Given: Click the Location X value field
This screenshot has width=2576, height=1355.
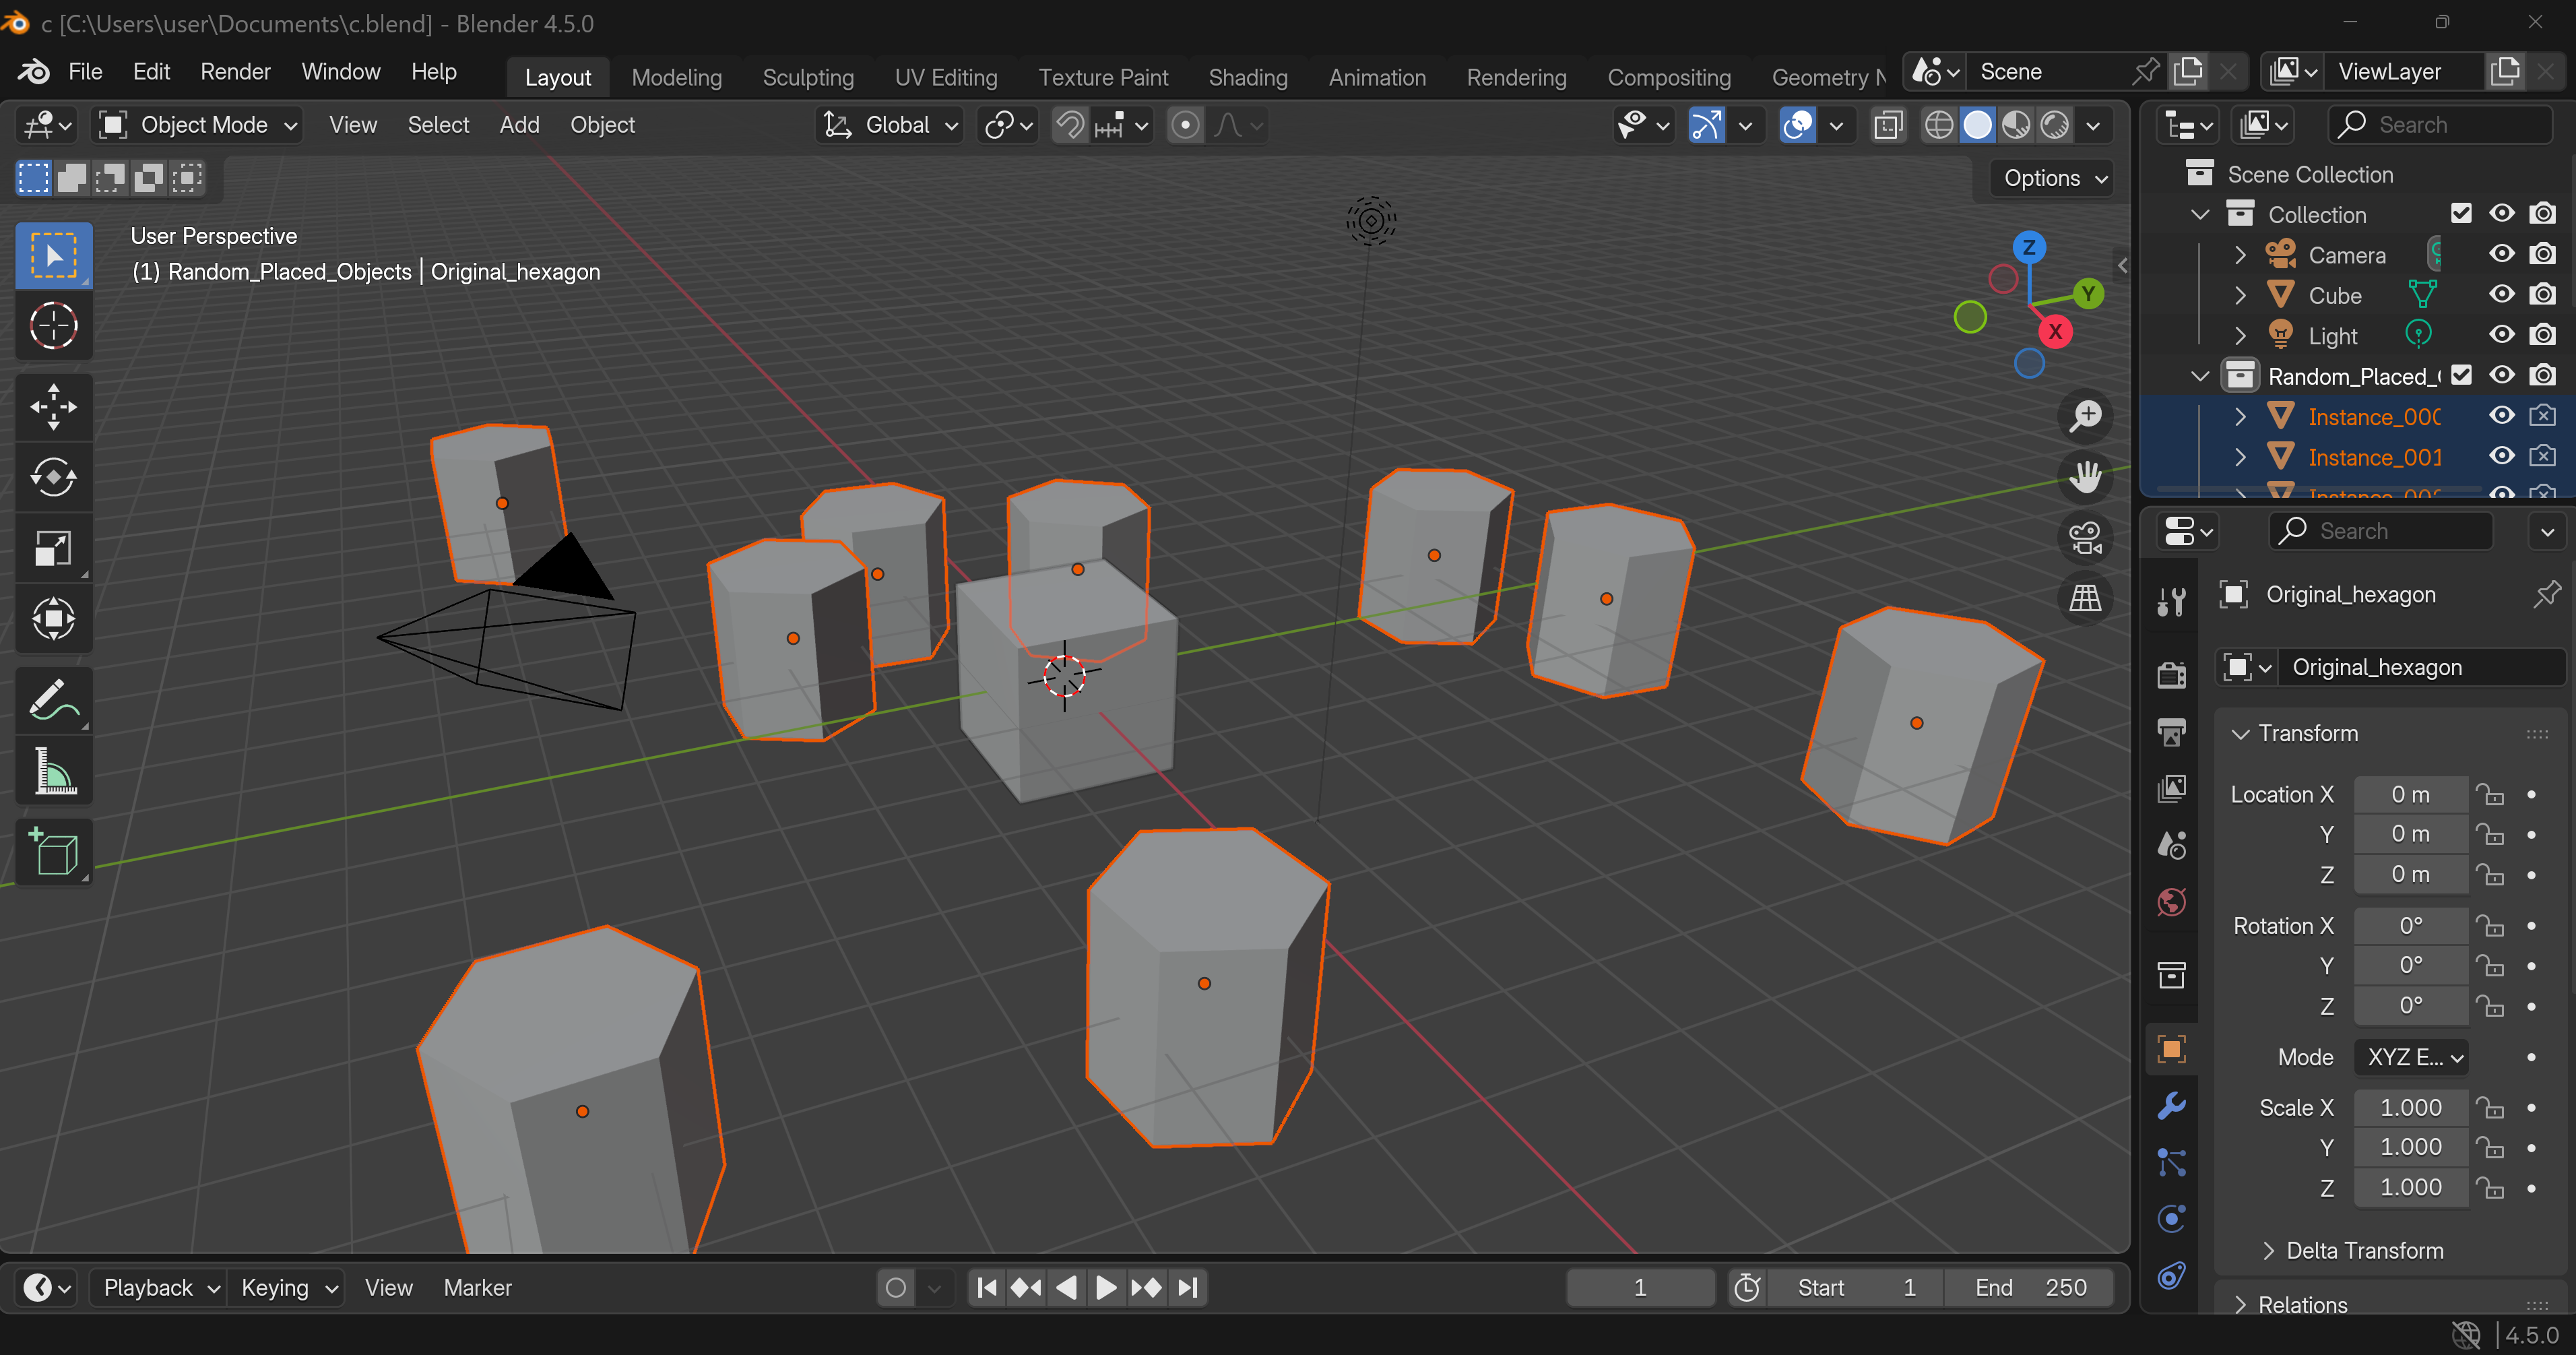Looking at the screenshot, I should 2411,794.
